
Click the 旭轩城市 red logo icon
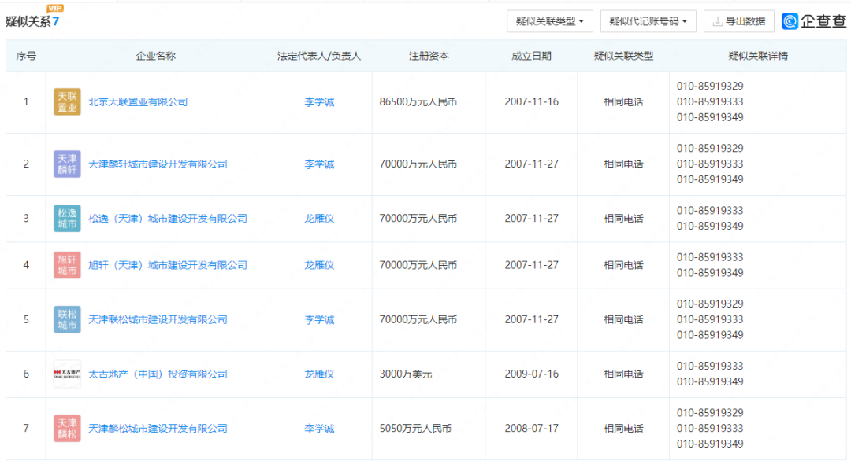point(67,265)
